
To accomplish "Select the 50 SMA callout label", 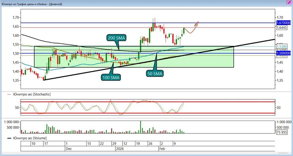I will [154, 74].
